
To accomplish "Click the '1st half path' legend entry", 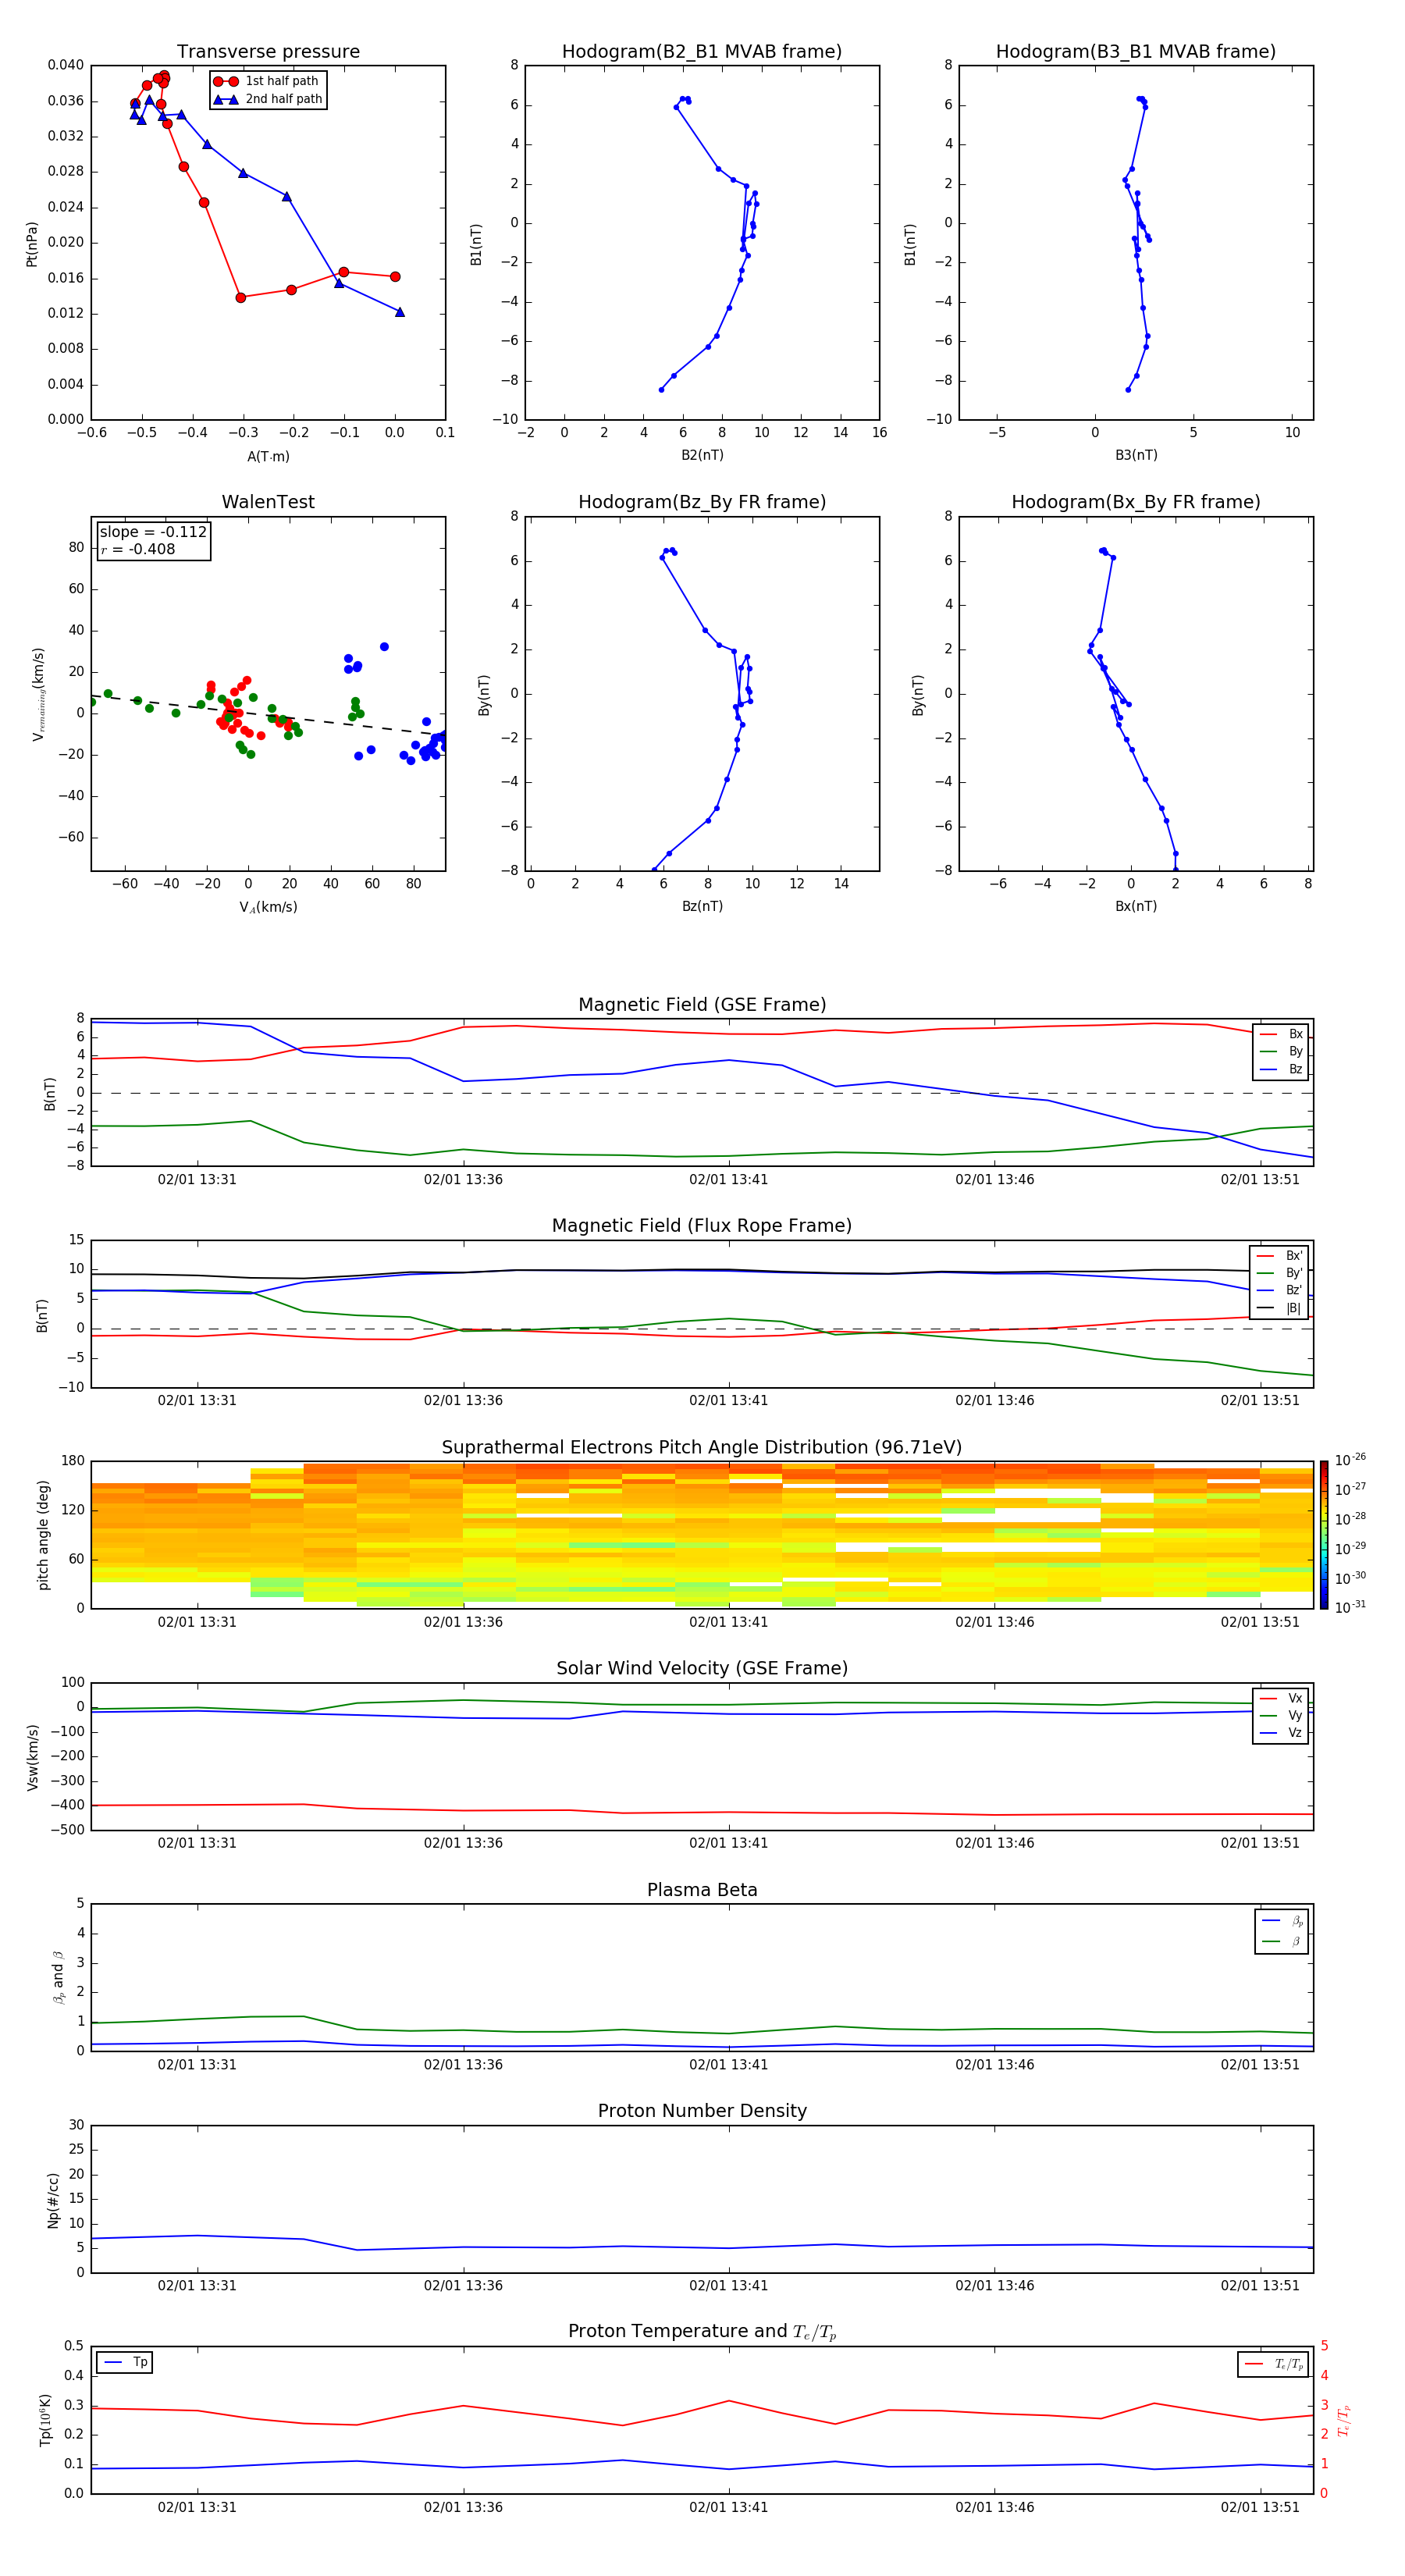I will pos(267,81).
